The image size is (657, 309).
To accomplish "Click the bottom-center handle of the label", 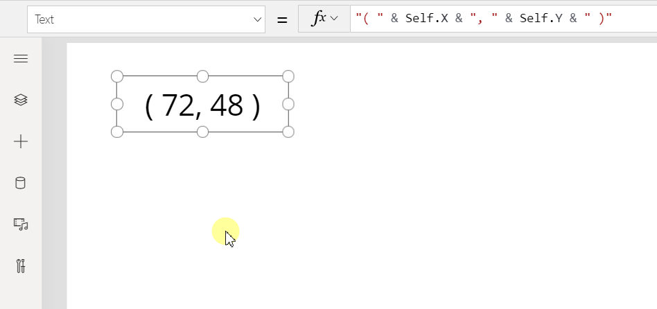I will coord(203,132).
